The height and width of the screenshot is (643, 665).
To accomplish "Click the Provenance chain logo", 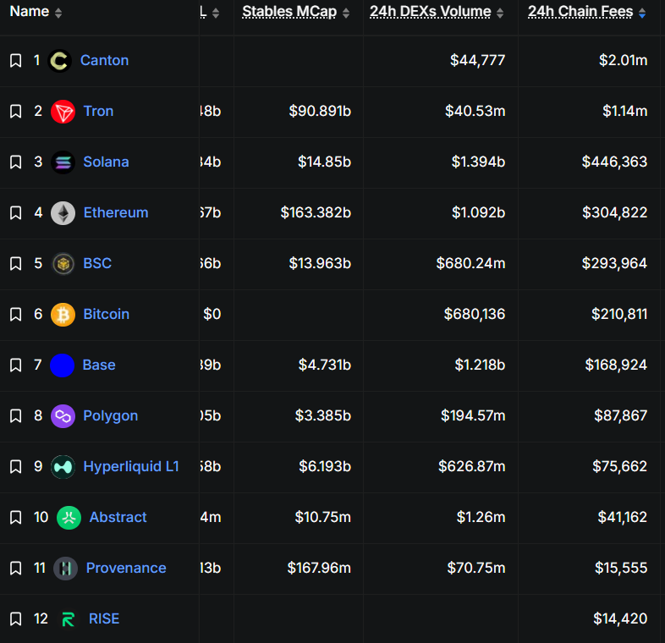I will pyautogui.click(x=65, y=569).
